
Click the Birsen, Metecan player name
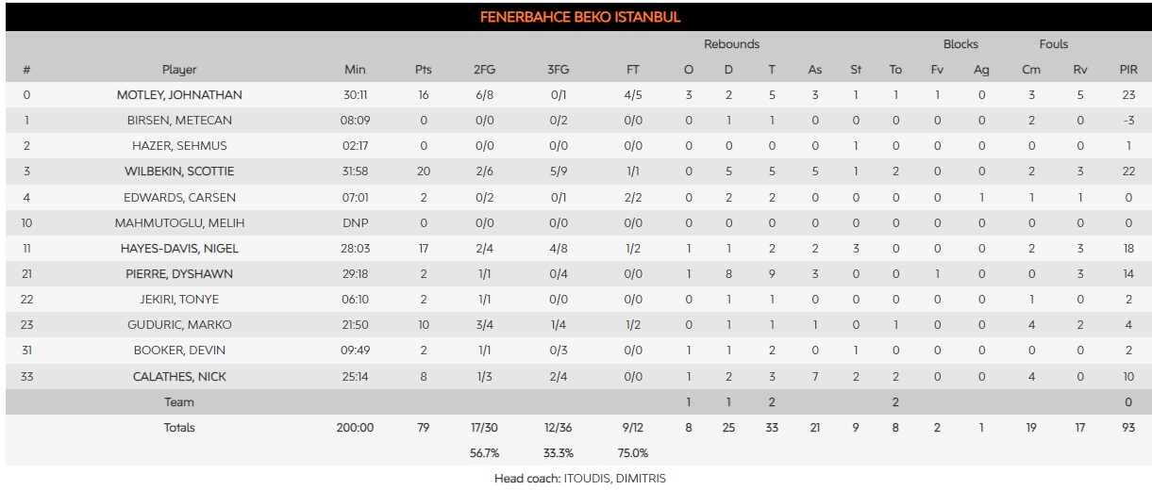click(179, 121)
